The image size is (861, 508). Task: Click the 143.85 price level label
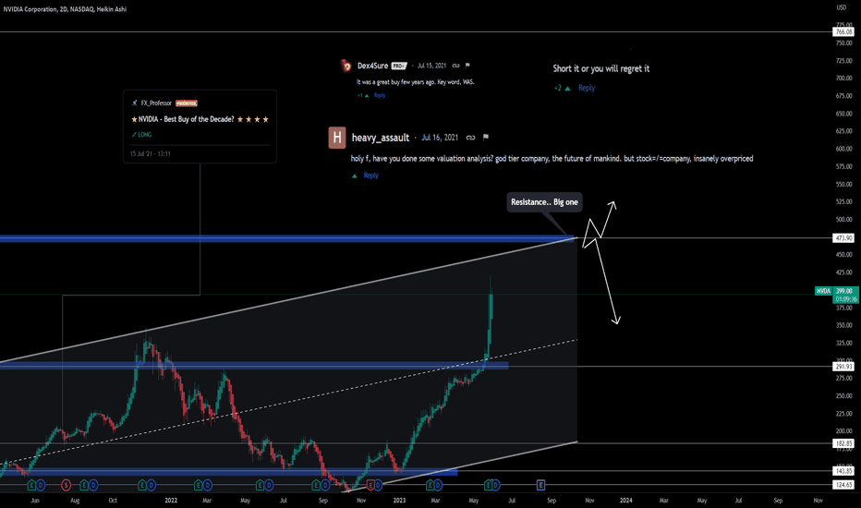coord(843,471)
